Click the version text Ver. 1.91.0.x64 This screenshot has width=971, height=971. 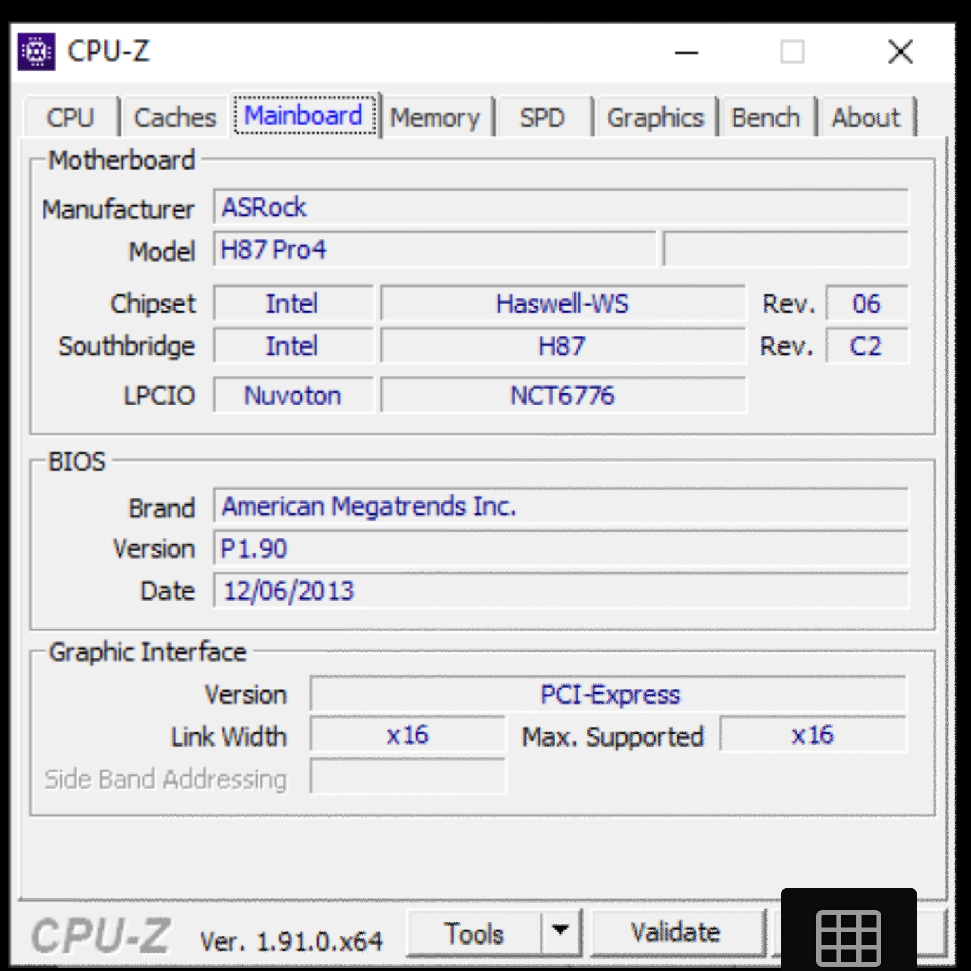[x=292, y=941]
